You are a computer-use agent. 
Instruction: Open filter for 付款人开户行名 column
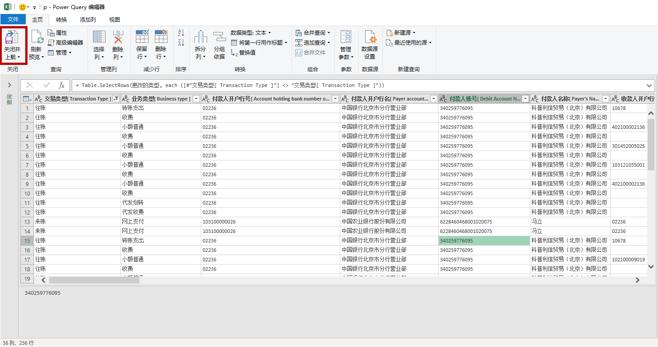[434, 99]
